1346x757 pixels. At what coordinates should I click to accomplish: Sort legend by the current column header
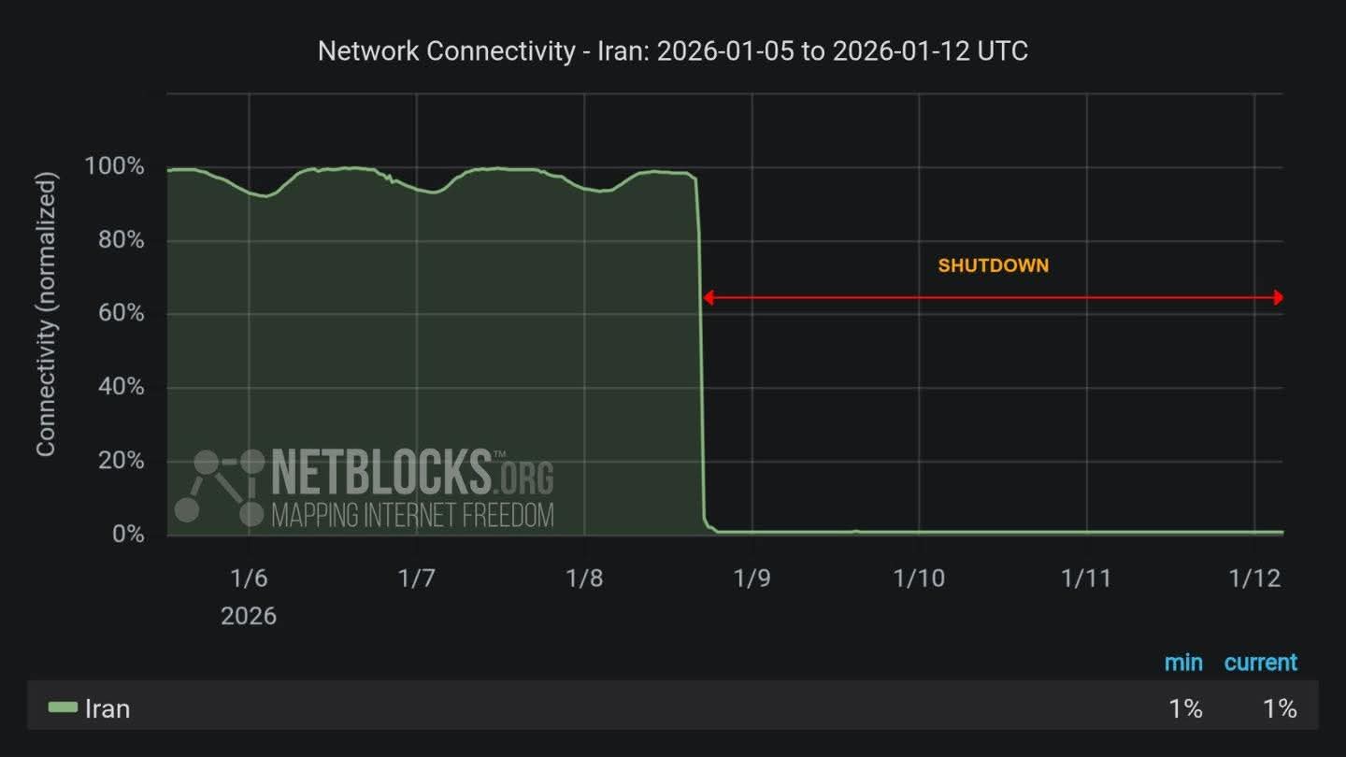pos(1261,663)
